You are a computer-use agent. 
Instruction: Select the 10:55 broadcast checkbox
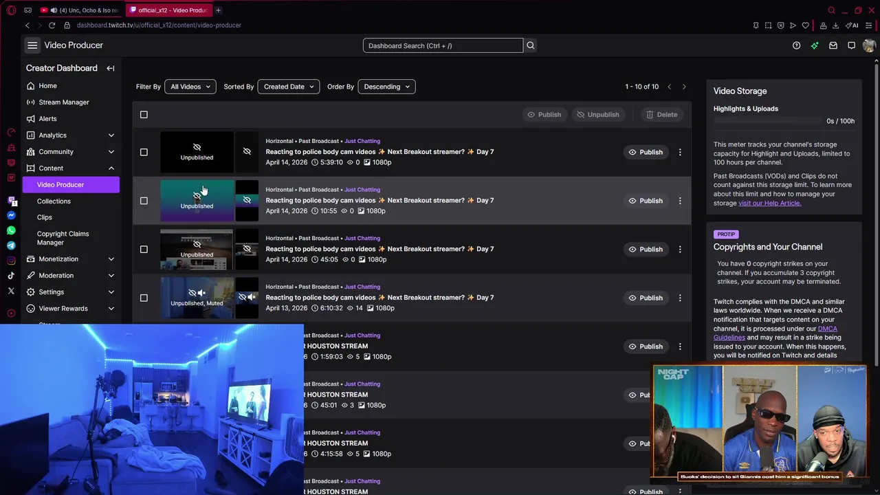(x=144, y=201)
